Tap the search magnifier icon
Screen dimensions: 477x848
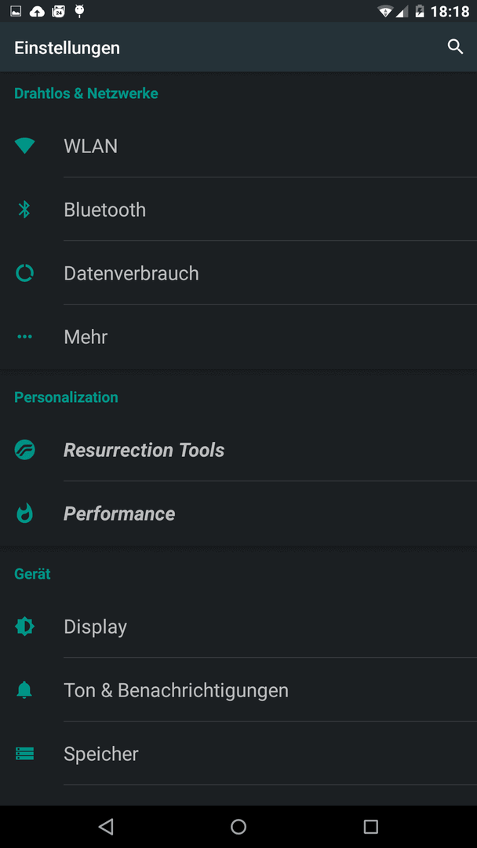[455, 47]
